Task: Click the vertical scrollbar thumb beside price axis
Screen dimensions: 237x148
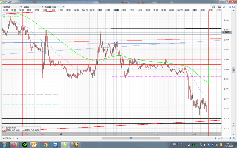Action: [234, 70]
